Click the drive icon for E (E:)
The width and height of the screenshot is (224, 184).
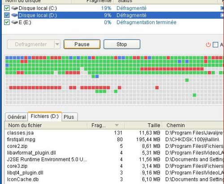point(14,22)
